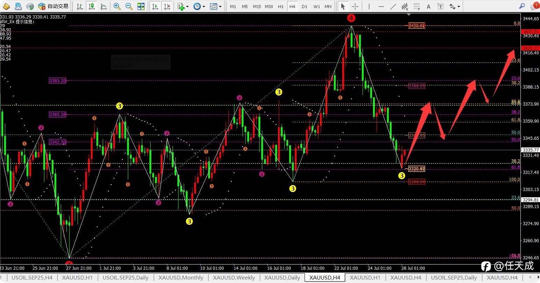Click the add indicator icon
The width and height of the screenshot is (540, 283).
click(181, 6)
